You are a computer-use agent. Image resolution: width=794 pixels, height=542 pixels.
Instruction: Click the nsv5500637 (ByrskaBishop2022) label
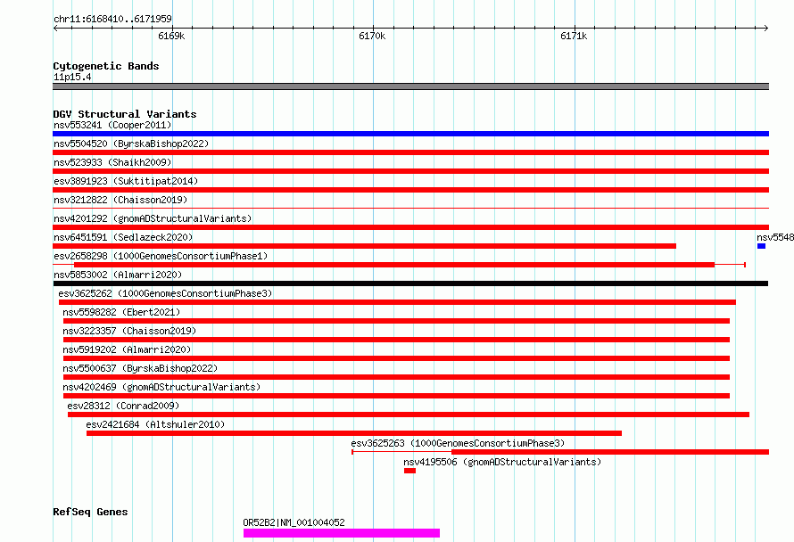pos(140,368)
